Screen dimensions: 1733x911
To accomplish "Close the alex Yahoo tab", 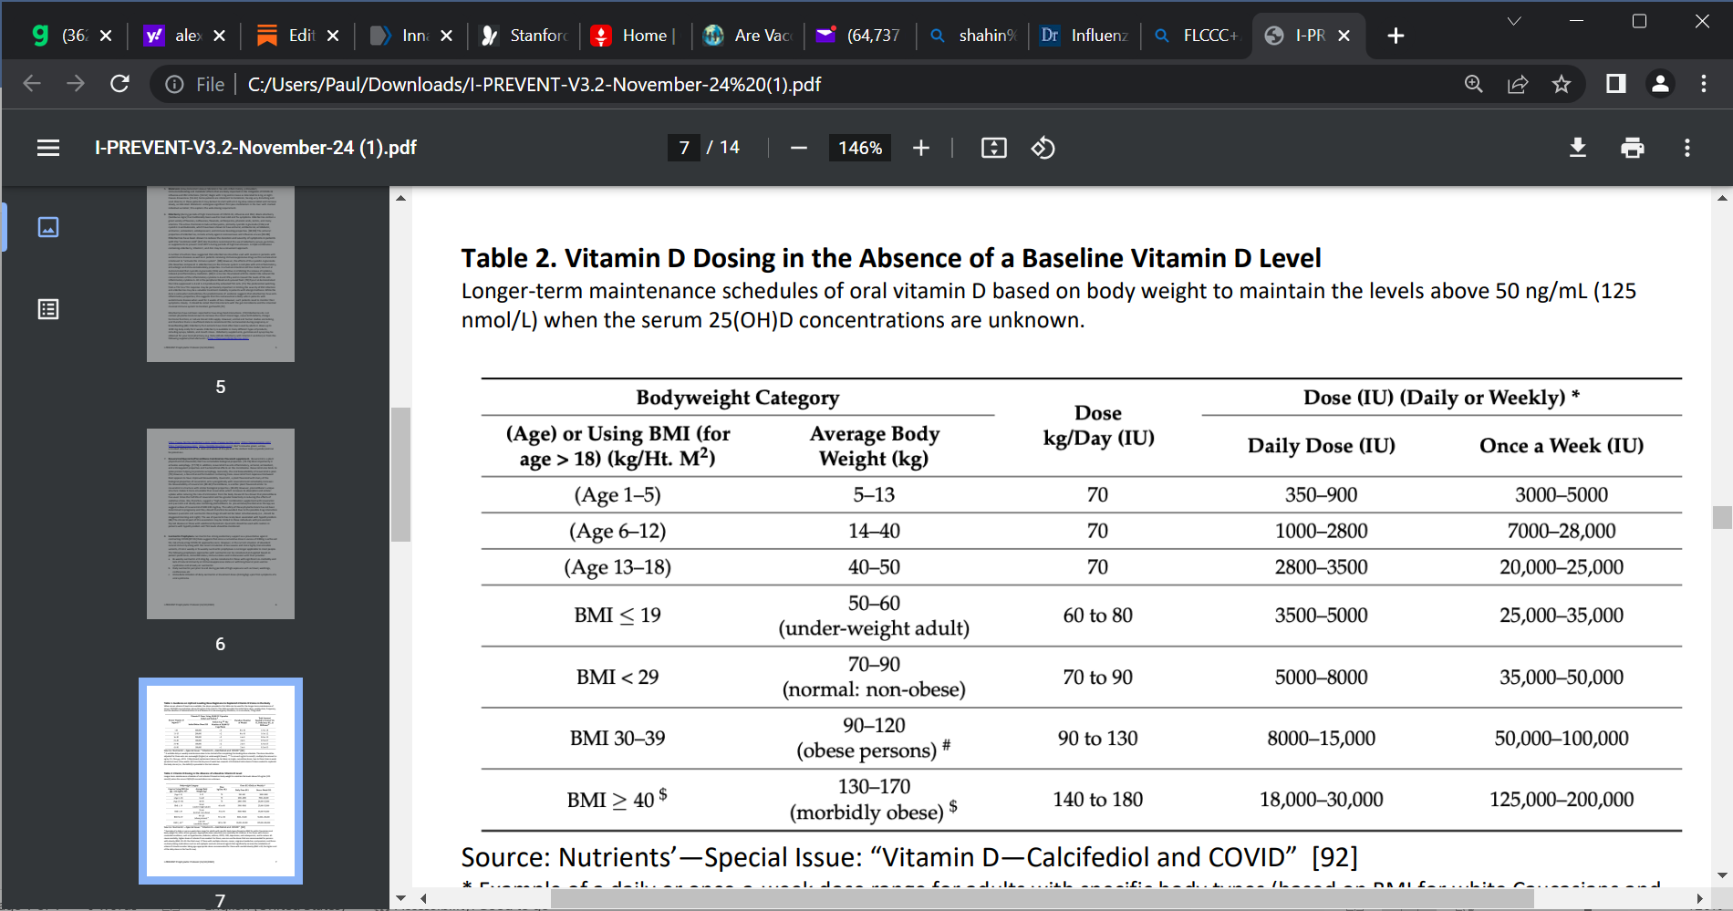I will tap(219, 36).
